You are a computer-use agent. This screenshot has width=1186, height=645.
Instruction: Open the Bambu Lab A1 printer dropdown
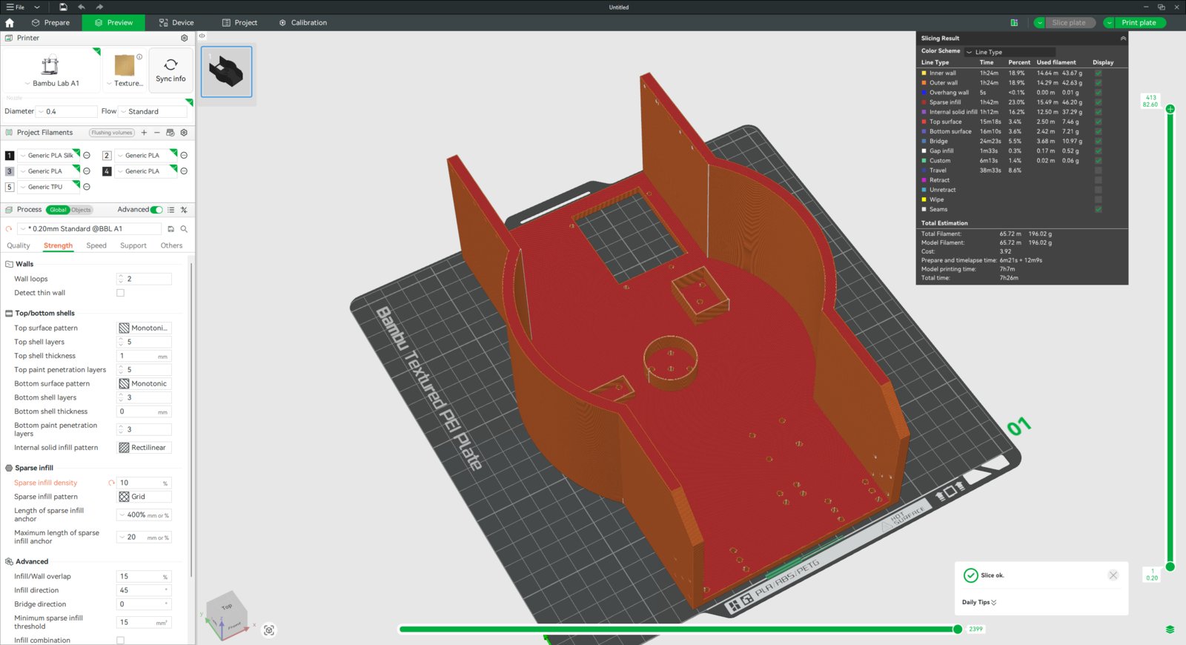(x=51, y=84)
